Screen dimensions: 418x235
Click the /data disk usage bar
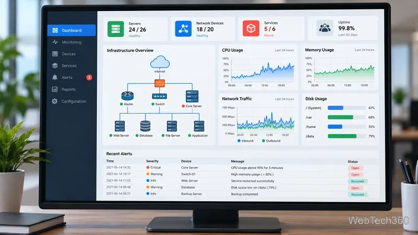click(x=346, y=136)
